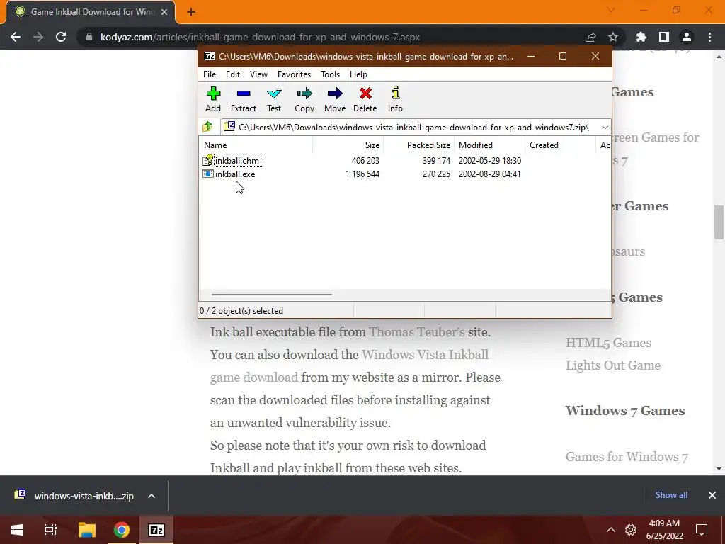Open downloaded windows-vista-inkb zip file

[75, 496]
